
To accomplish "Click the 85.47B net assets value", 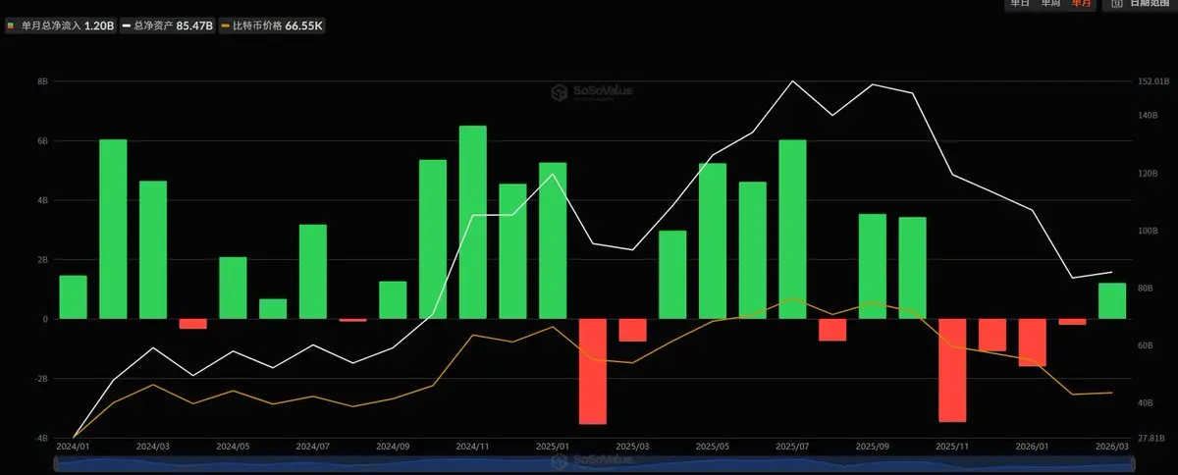I will coord(194,26).
